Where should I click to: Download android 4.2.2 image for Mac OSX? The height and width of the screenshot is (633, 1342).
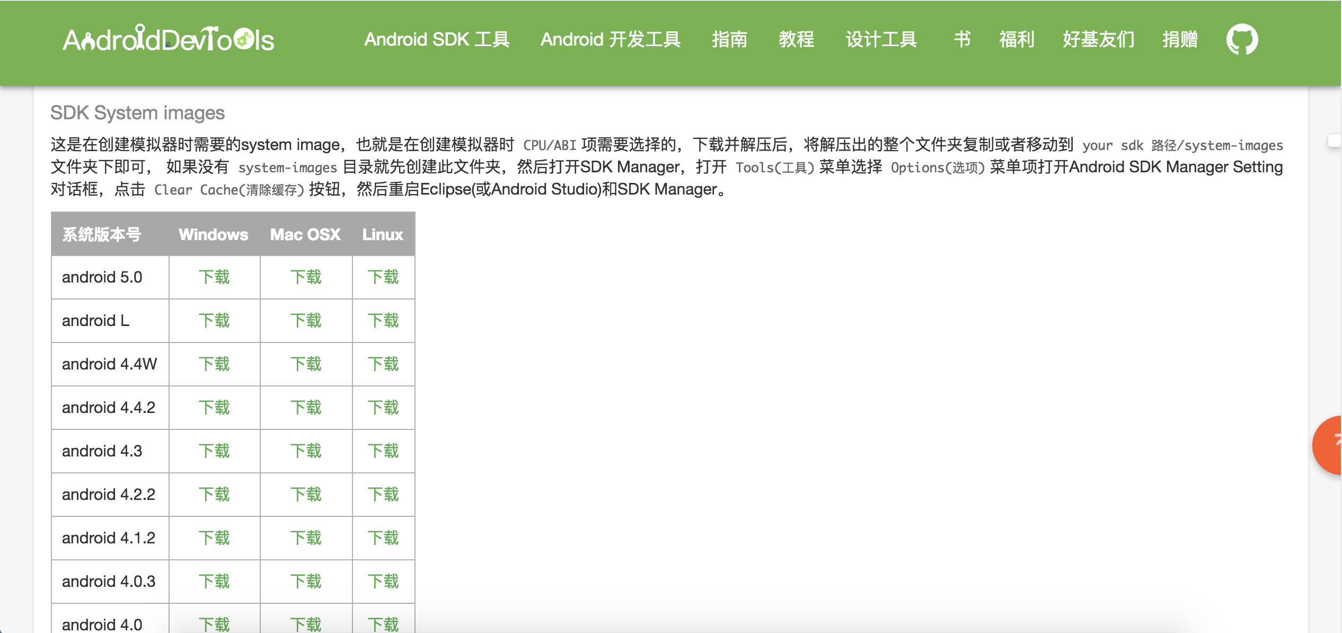(x=306, y=494)
